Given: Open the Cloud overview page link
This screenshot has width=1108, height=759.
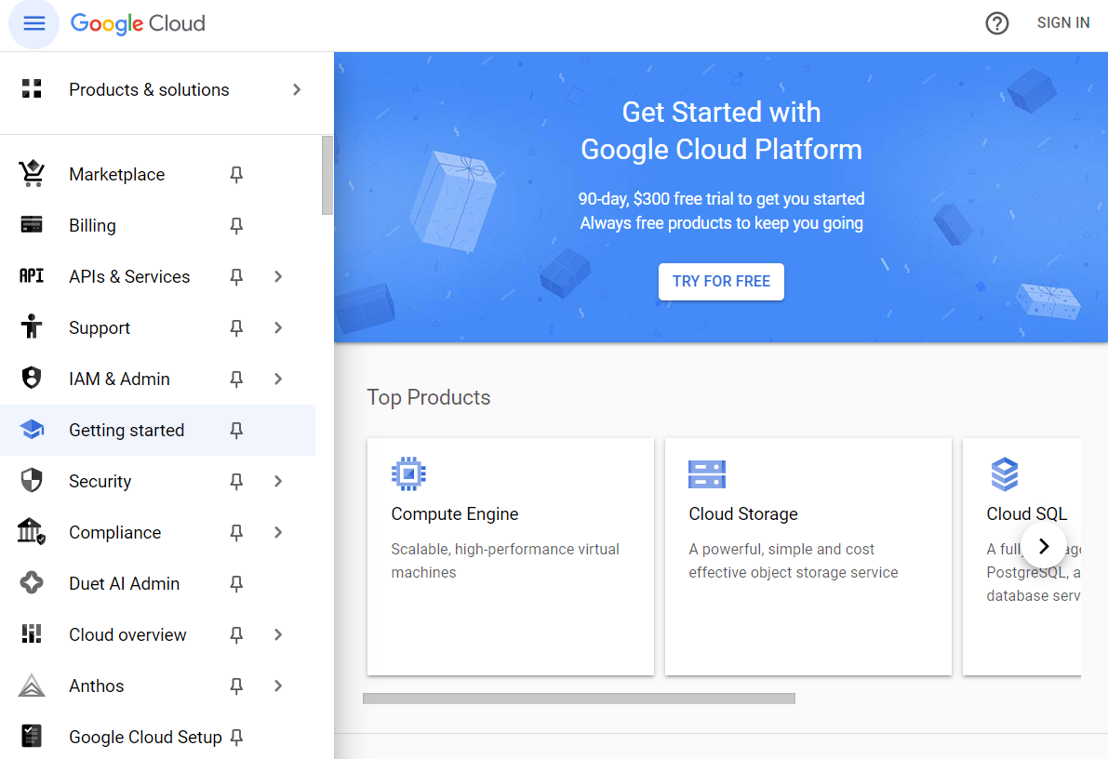Looking at the screenshot, I should click(x=127, y=634).
